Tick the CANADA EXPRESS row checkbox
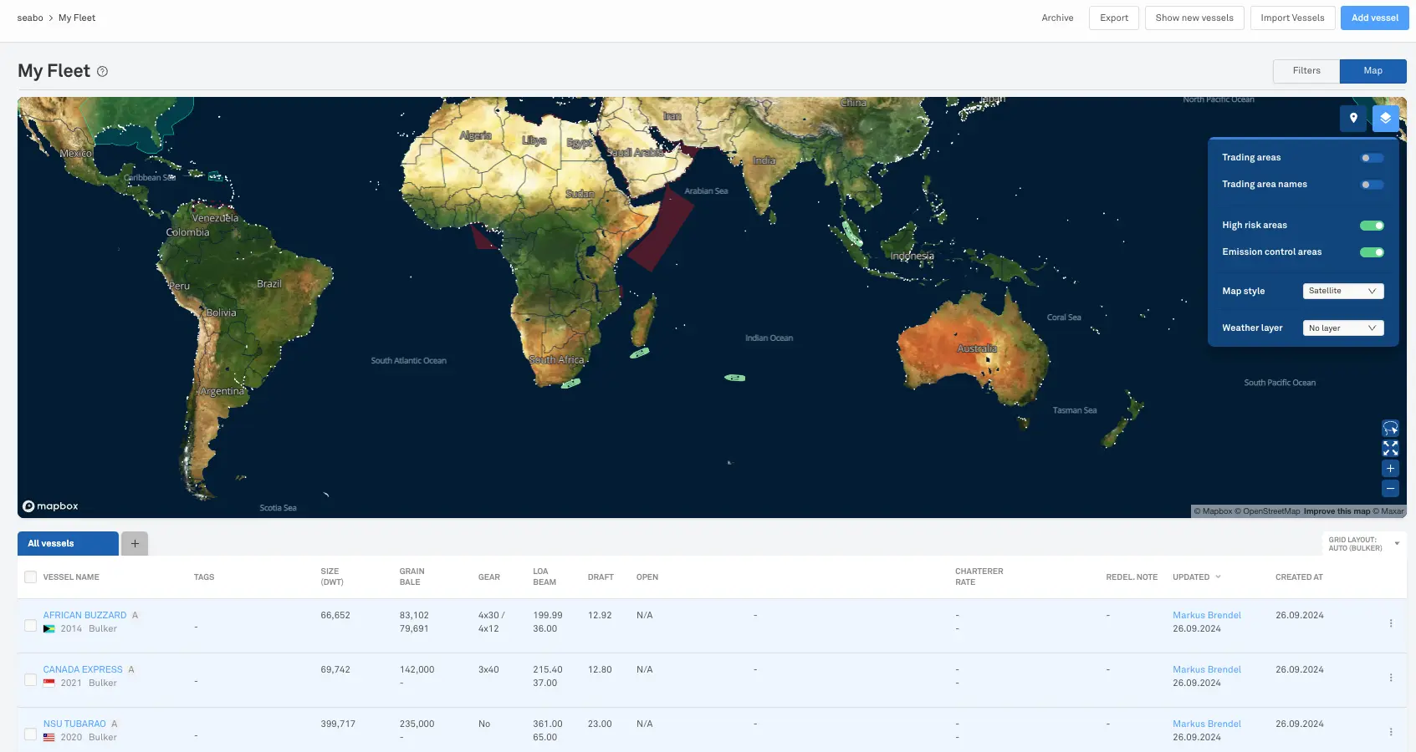 click(x=31, y=680)
